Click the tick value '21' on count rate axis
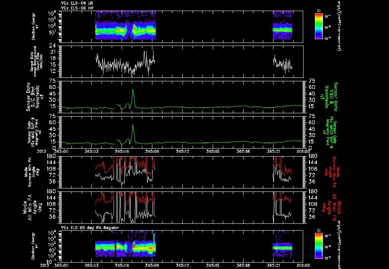This screenshot has height=269, width=389. click(x=52, y=52)
